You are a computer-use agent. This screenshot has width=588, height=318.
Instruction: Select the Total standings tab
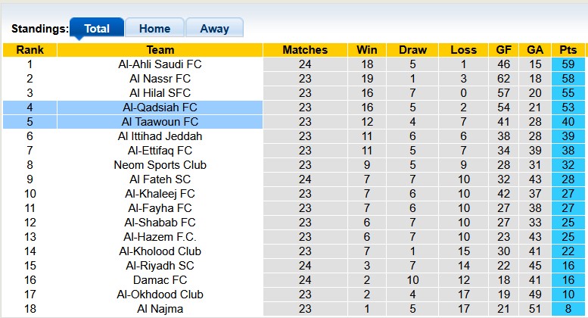pos(97,29)
